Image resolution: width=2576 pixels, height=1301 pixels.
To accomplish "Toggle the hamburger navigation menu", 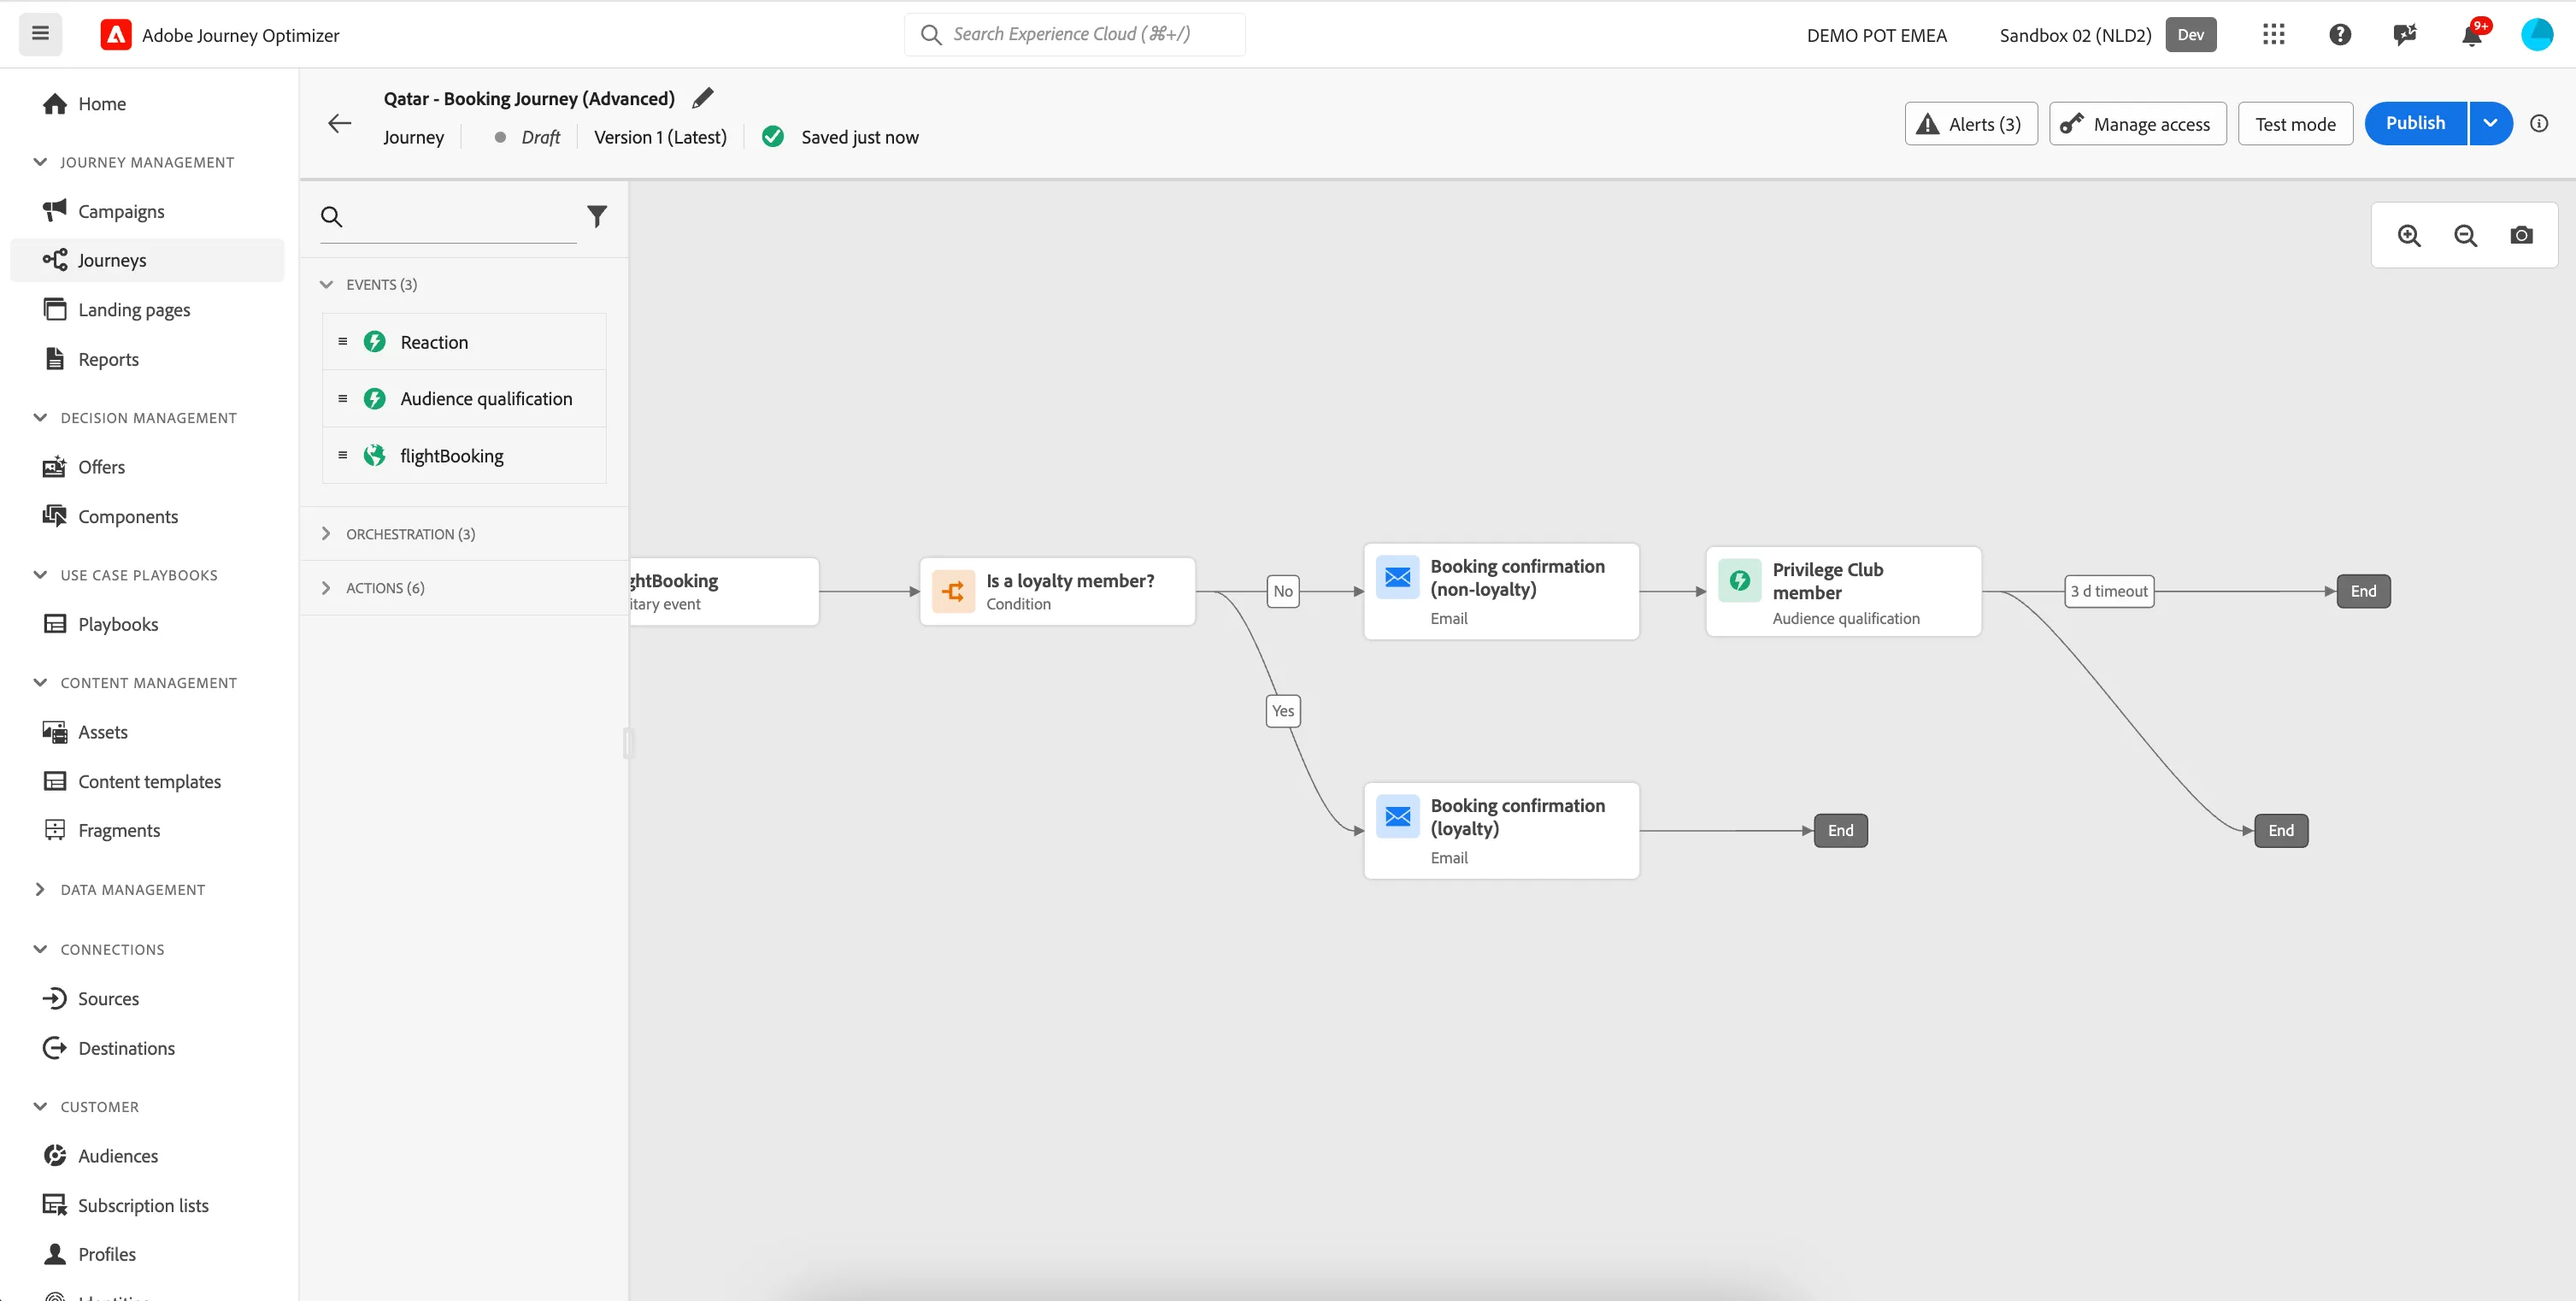I will pyautogui.click(x=40, y=34).
